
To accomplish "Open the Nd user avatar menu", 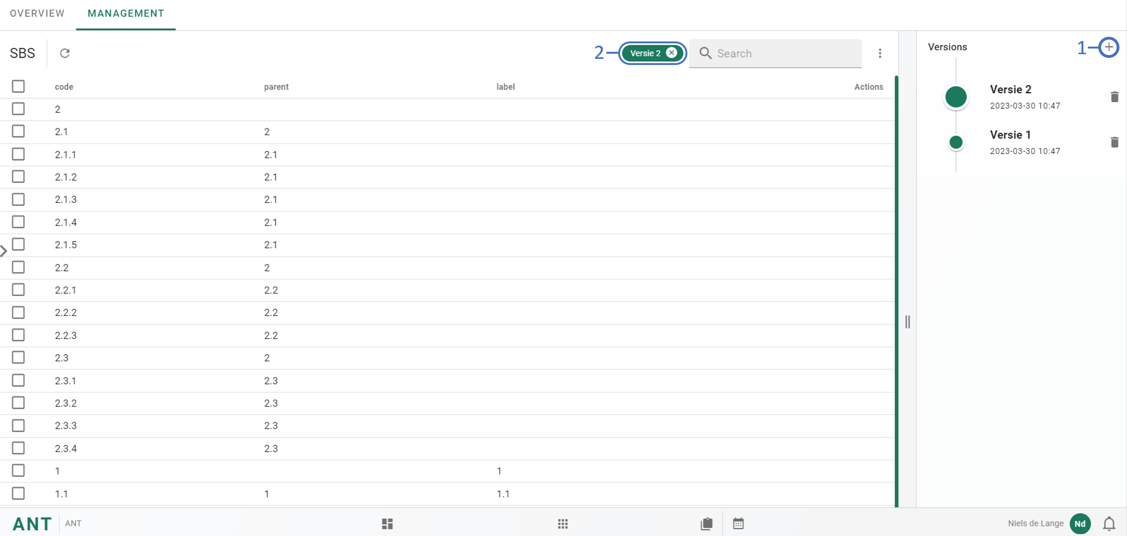I will coord(1080,524).
